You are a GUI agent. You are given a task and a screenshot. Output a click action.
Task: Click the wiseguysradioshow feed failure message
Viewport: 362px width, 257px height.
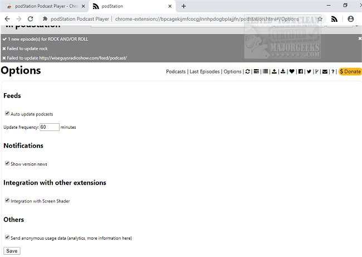65,58
